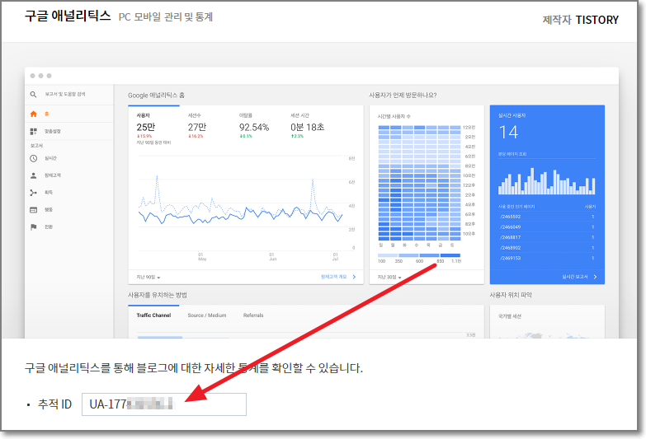Select the 행동 behavior window icon
The width and height of the screenshot is (646, 439).
click(x=34, y=210)
